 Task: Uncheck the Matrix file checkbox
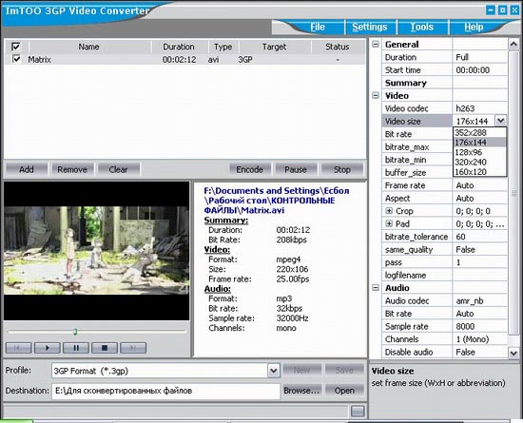16,59
